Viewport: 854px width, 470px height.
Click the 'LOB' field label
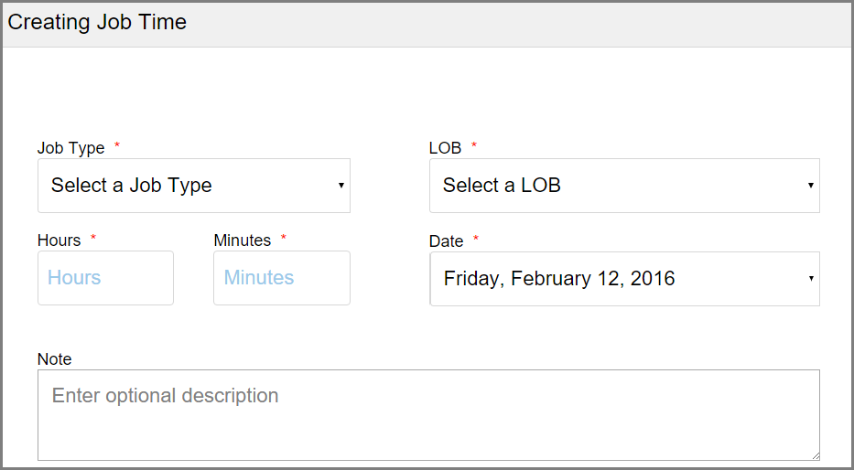click(x=445, y=148)
